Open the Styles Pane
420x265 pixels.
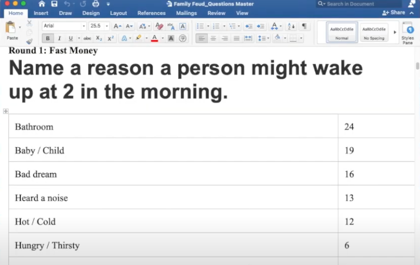point(407,33)
